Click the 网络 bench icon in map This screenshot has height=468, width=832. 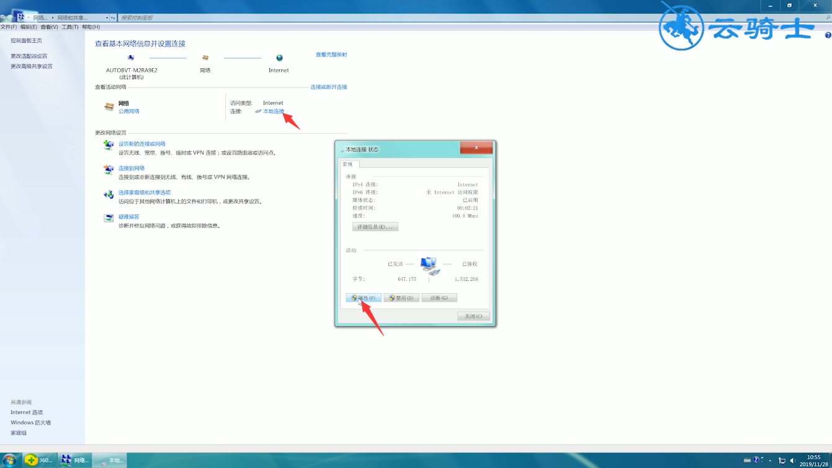coord(205,58)
